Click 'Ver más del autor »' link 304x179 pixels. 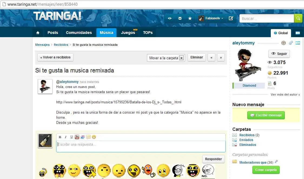(285, 94)
